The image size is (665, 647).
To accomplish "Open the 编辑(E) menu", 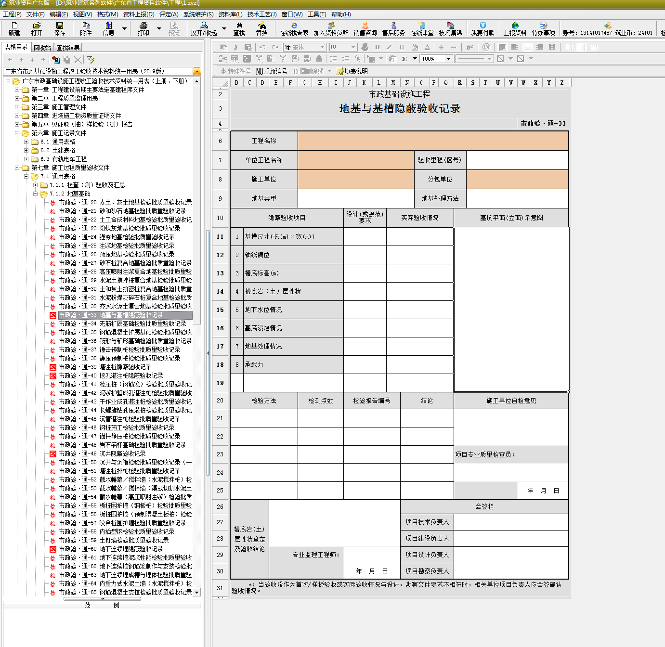I will click(x=59, y=14).
